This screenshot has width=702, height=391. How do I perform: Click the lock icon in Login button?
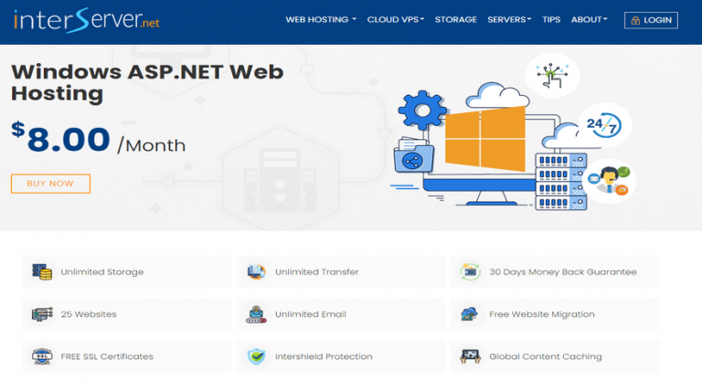tap(635, 20)
